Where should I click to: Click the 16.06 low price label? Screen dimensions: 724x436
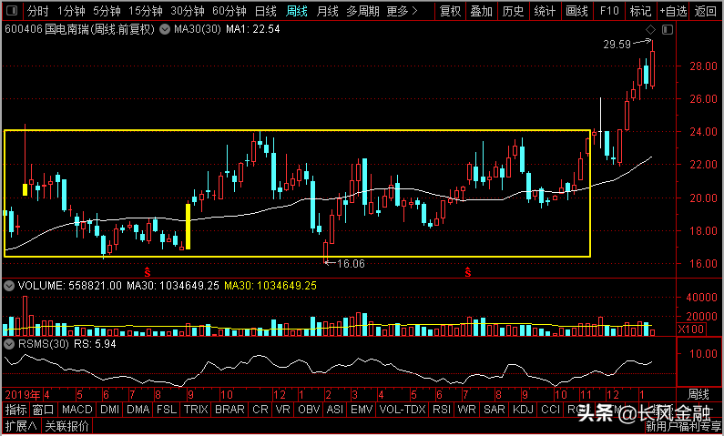(x=351, y=263)
